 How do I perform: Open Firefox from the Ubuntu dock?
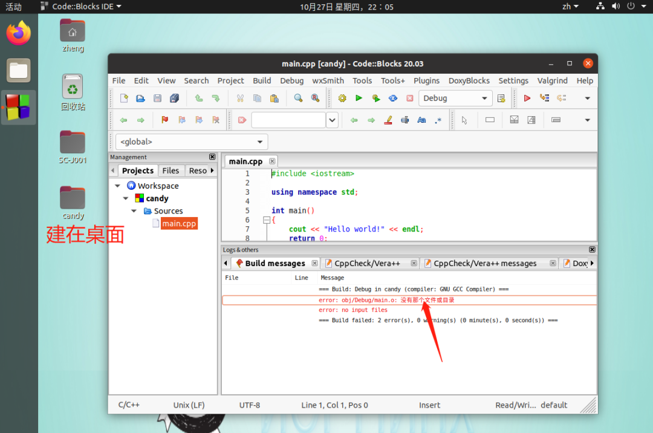(x=19, y=33)
